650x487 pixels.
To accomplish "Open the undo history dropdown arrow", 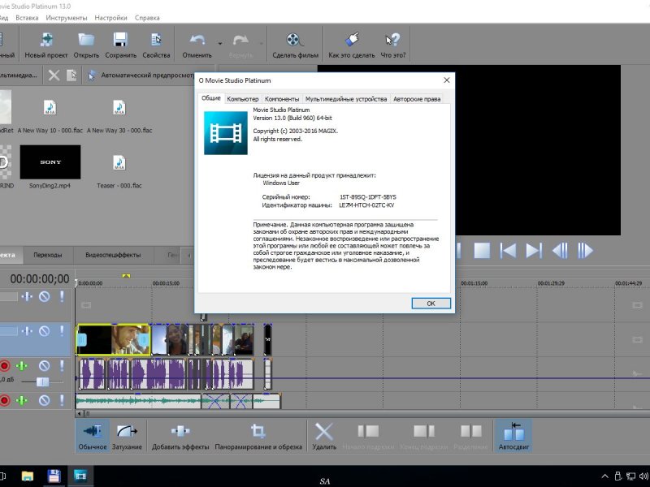I will [x=220, y=43].
